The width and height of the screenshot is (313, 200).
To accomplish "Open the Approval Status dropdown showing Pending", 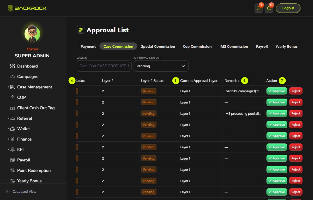I will click(161, 66).
